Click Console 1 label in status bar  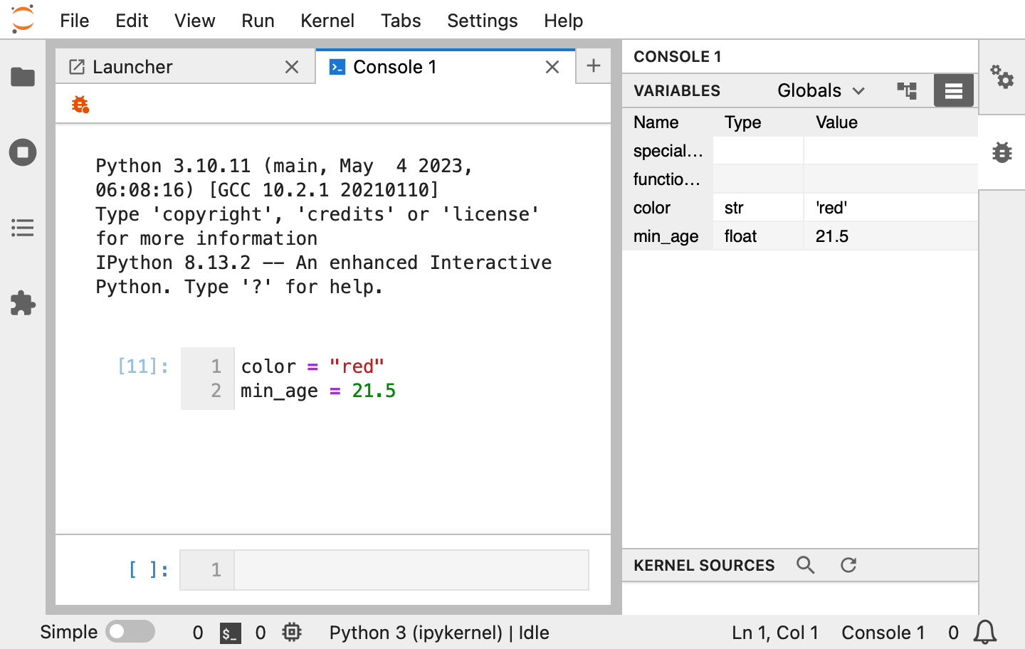pos(883,633)
